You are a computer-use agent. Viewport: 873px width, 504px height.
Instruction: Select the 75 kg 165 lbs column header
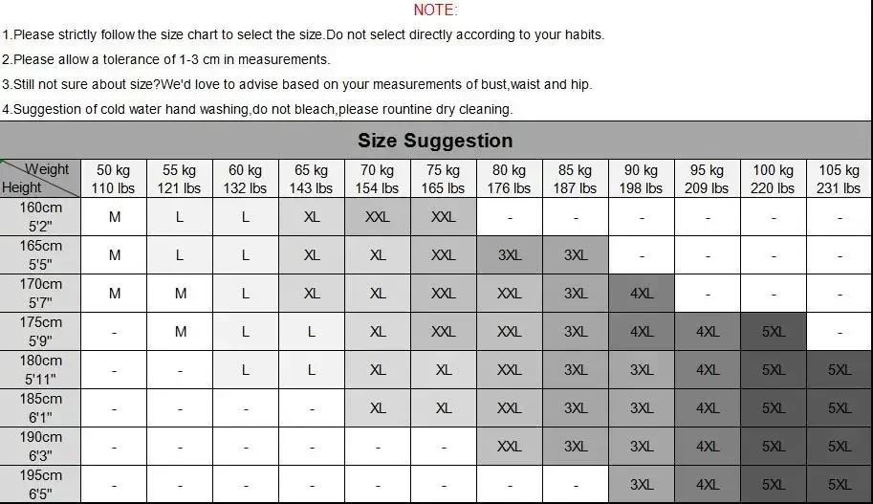443,179
